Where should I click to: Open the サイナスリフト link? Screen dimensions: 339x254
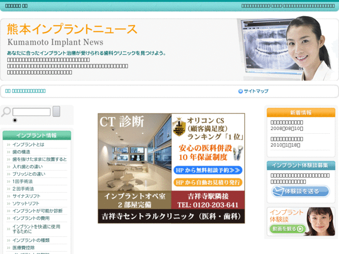tap(27, 196)
